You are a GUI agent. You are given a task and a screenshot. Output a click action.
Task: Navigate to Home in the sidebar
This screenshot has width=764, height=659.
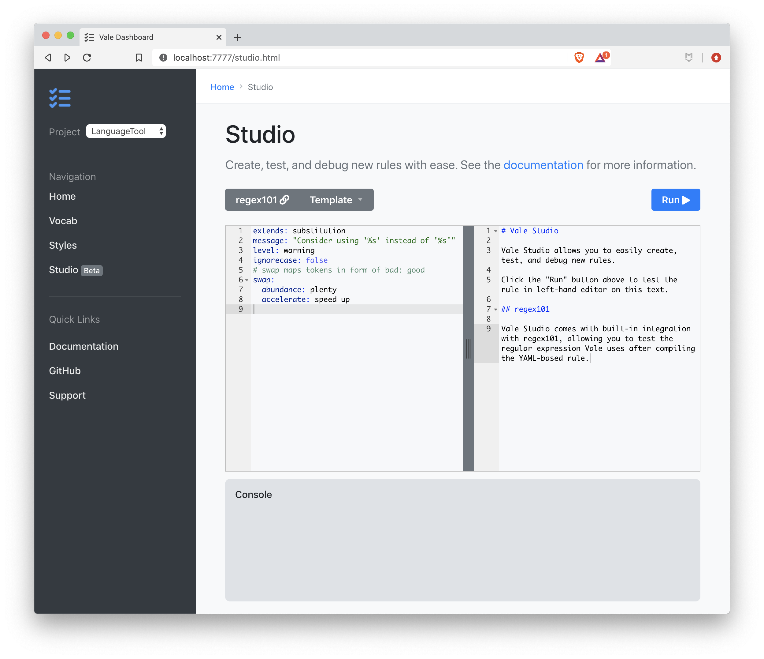pyautogui.click(x=62, y=196)
